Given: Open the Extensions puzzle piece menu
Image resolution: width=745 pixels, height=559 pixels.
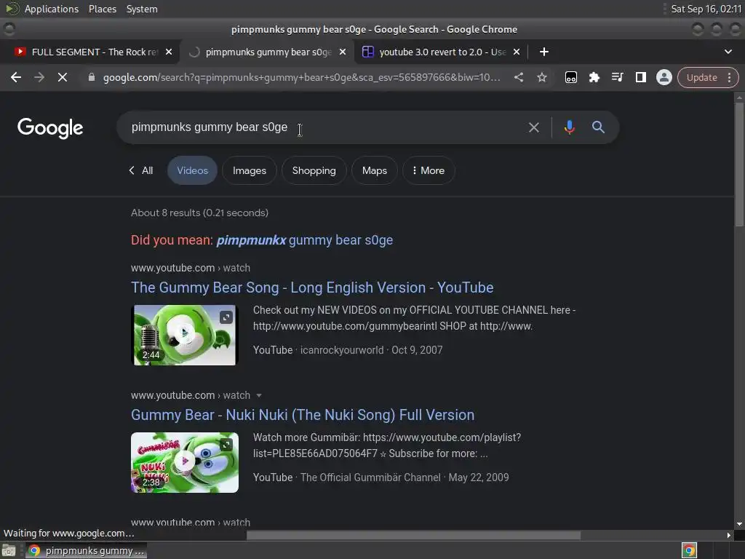Looking at the screenshot, I should coord(594,77).
